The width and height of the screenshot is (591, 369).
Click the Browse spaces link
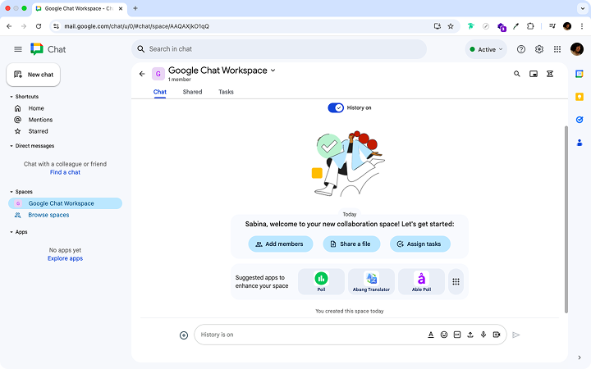tap(48, 215)
